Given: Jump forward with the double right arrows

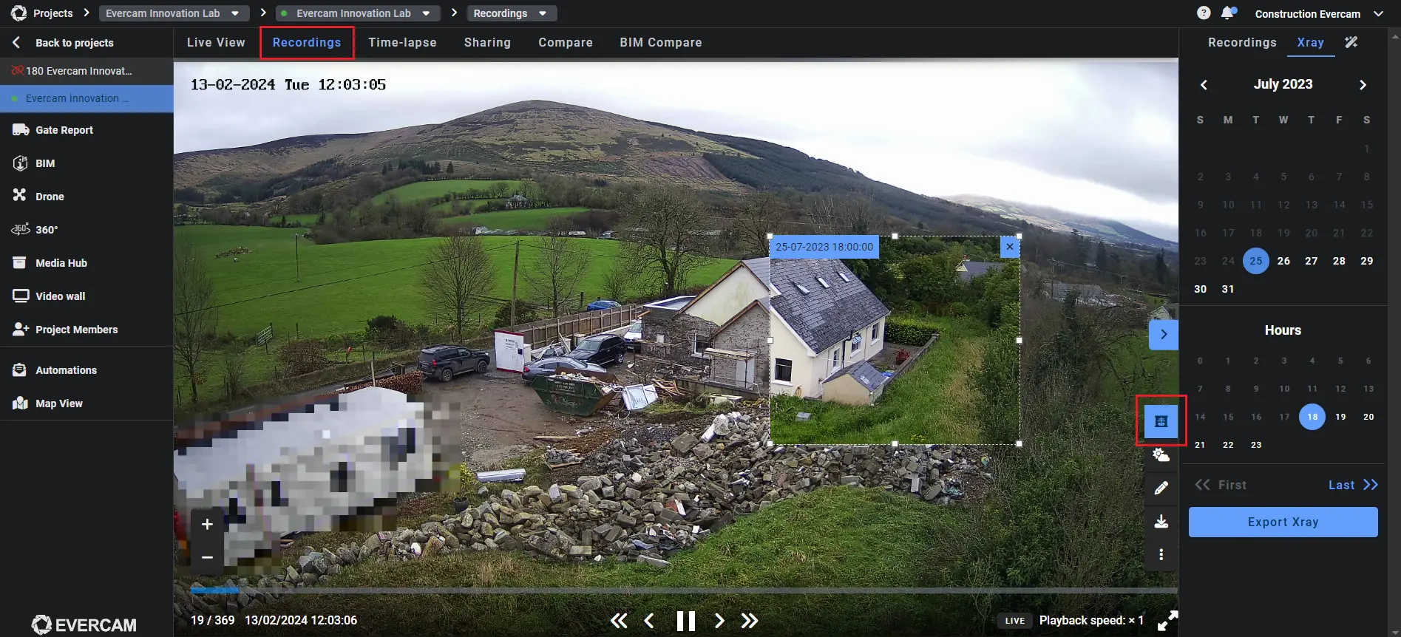Looking at the screenshot, I should (750, 621).
